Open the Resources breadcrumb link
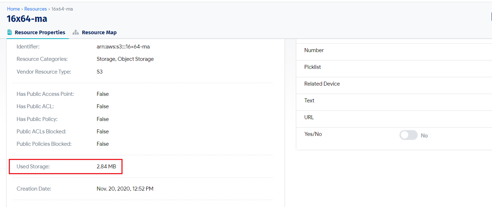This screenshot has width=492, height=207. pos(35,9)
